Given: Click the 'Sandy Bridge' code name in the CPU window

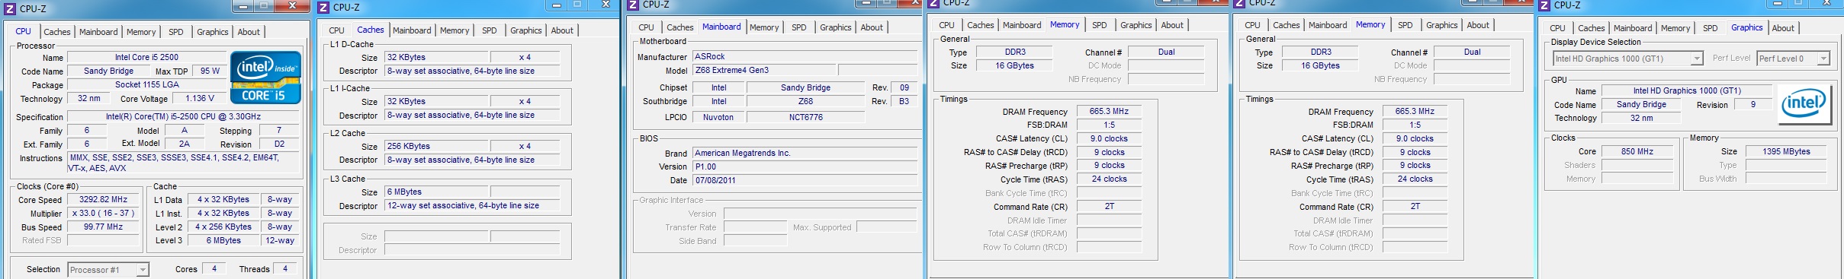Looking at the screenshot, I should (108, 71).
